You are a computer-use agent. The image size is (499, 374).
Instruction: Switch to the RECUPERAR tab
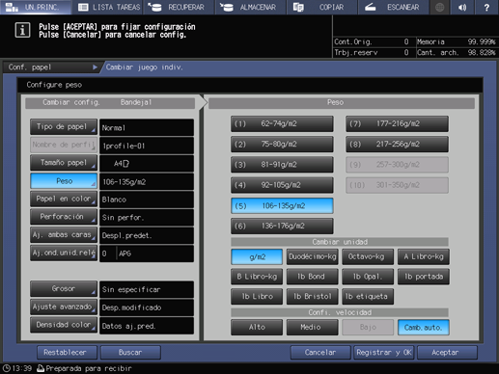(x=180, y=7)
